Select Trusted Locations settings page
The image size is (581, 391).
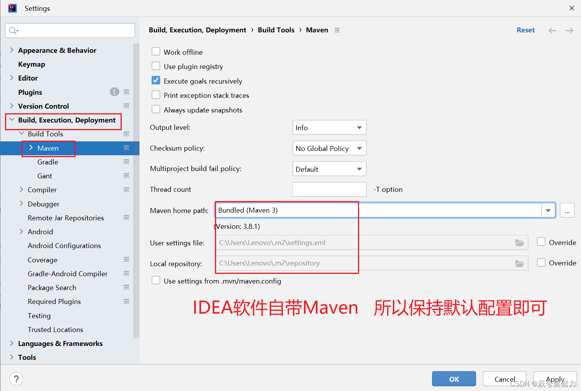pyautogui.click(x=55, y=330)
